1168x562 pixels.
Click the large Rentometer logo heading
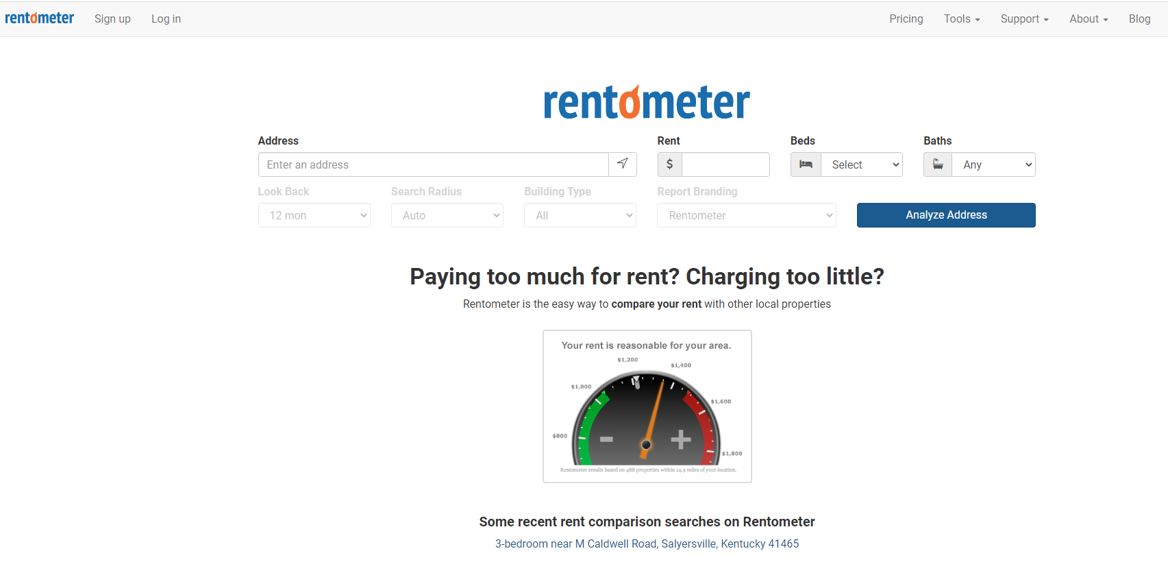point(647,102)
